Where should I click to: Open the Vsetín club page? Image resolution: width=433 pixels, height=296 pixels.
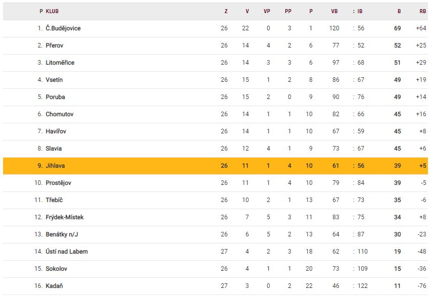(54, 80)
